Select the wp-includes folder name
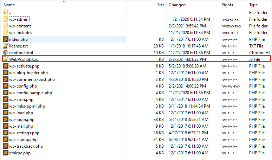272x160 pixels. pos(20,33)
